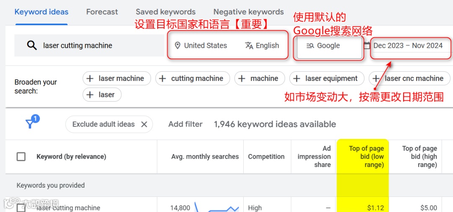453x212 pixels.
Task: Remove the Exclude adult ideas filter
Action: click(144, 124)
